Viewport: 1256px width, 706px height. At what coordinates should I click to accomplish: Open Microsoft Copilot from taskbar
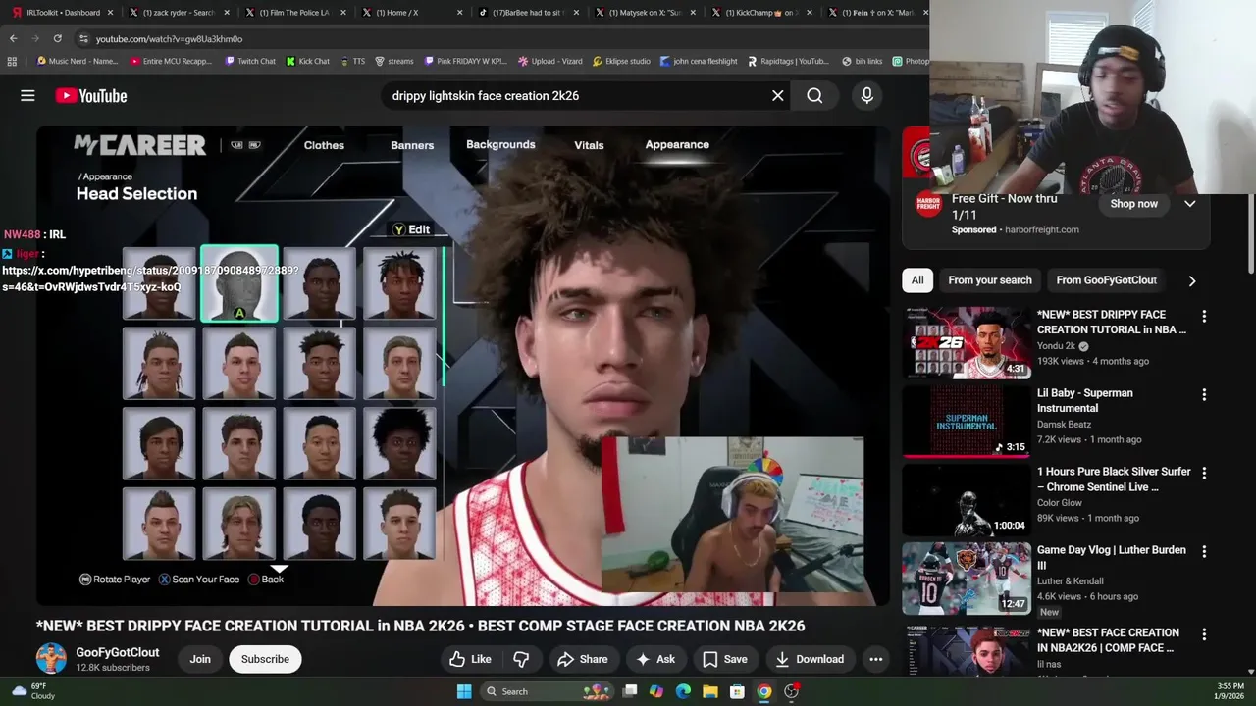pos(656,691)
